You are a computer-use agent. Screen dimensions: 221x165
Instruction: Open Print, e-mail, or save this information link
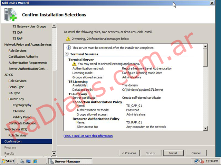coord(88,136)
